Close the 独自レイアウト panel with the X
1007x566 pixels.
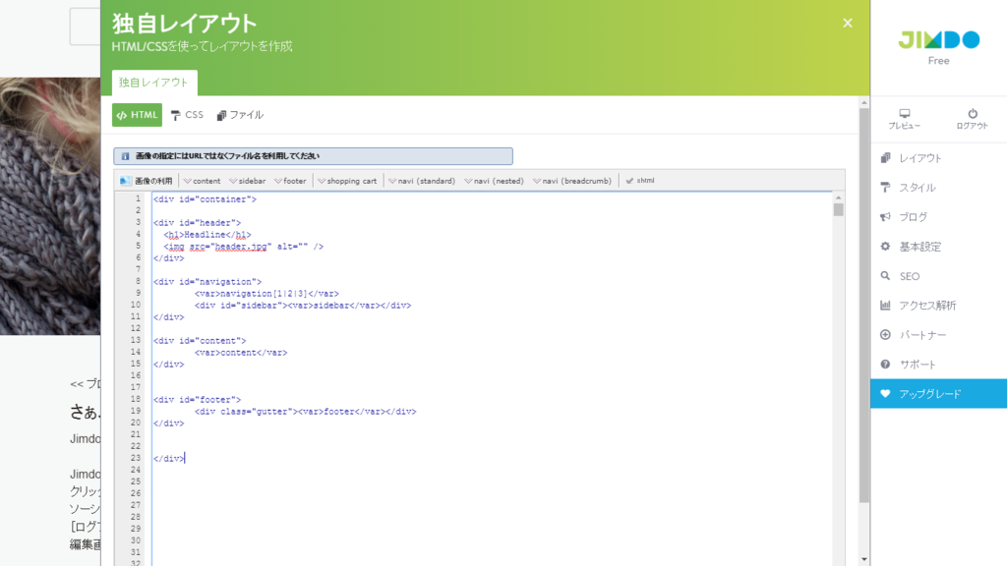coord(847,24)
